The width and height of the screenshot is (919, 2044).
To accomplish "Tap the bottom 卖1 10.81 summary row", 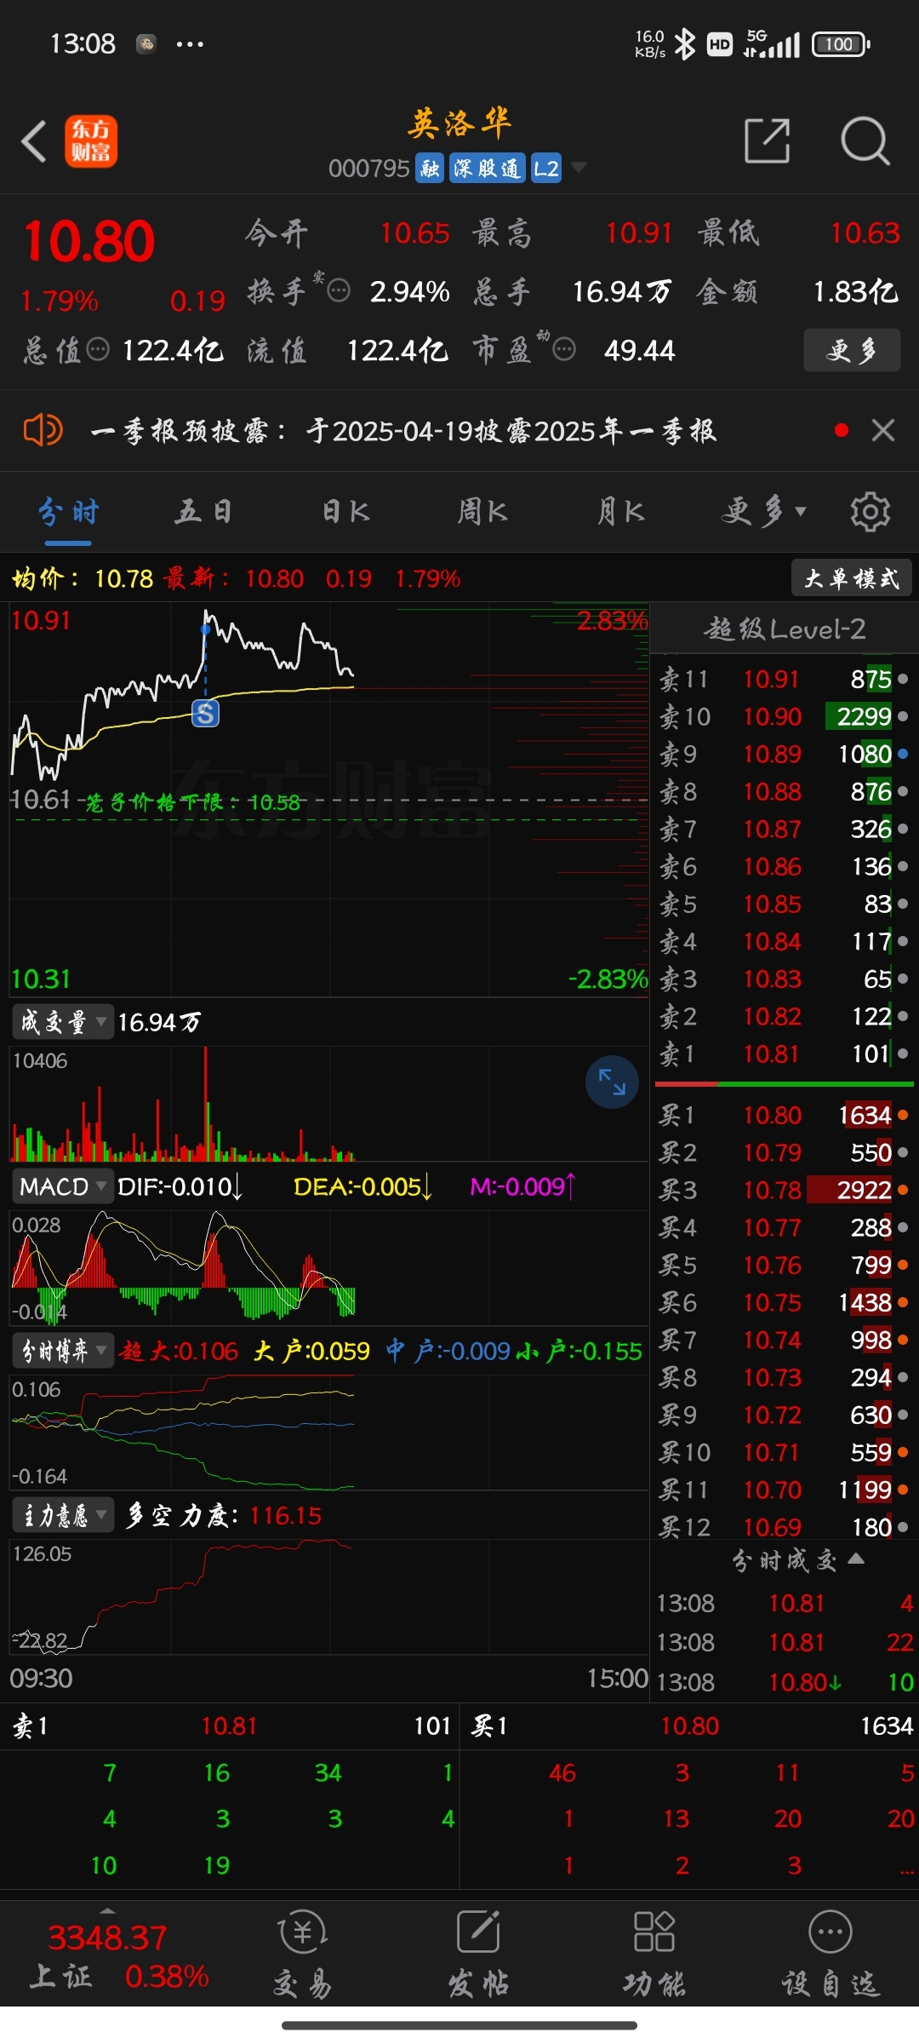I will (x=230, y=1725).
